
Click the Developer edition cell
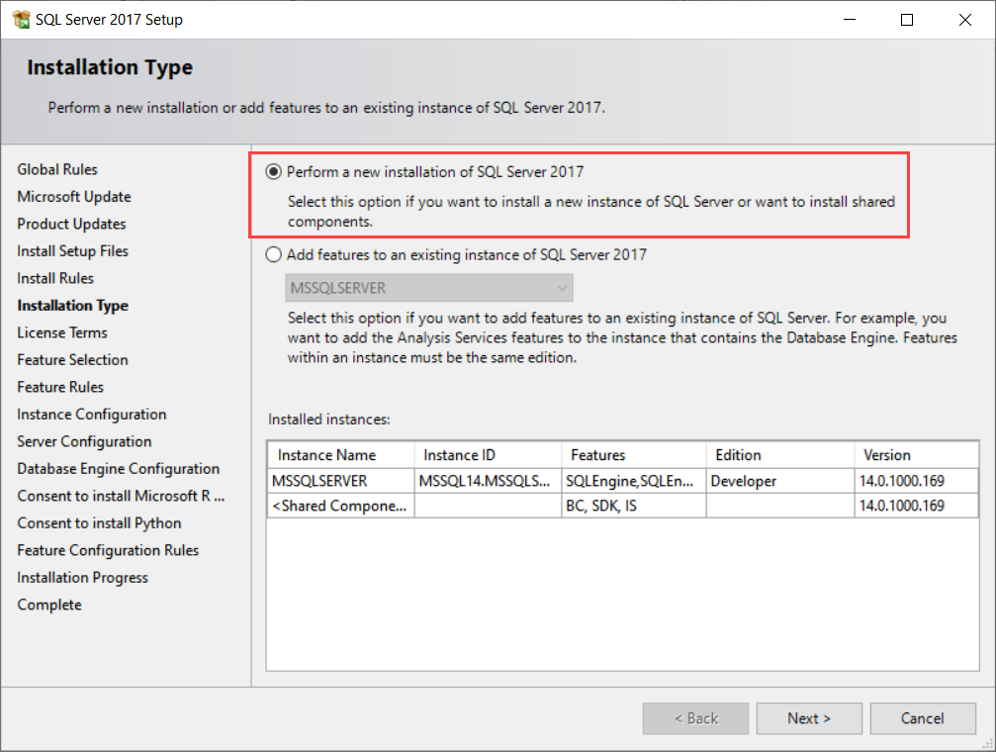pyautogui.click(x=780, y=481)
